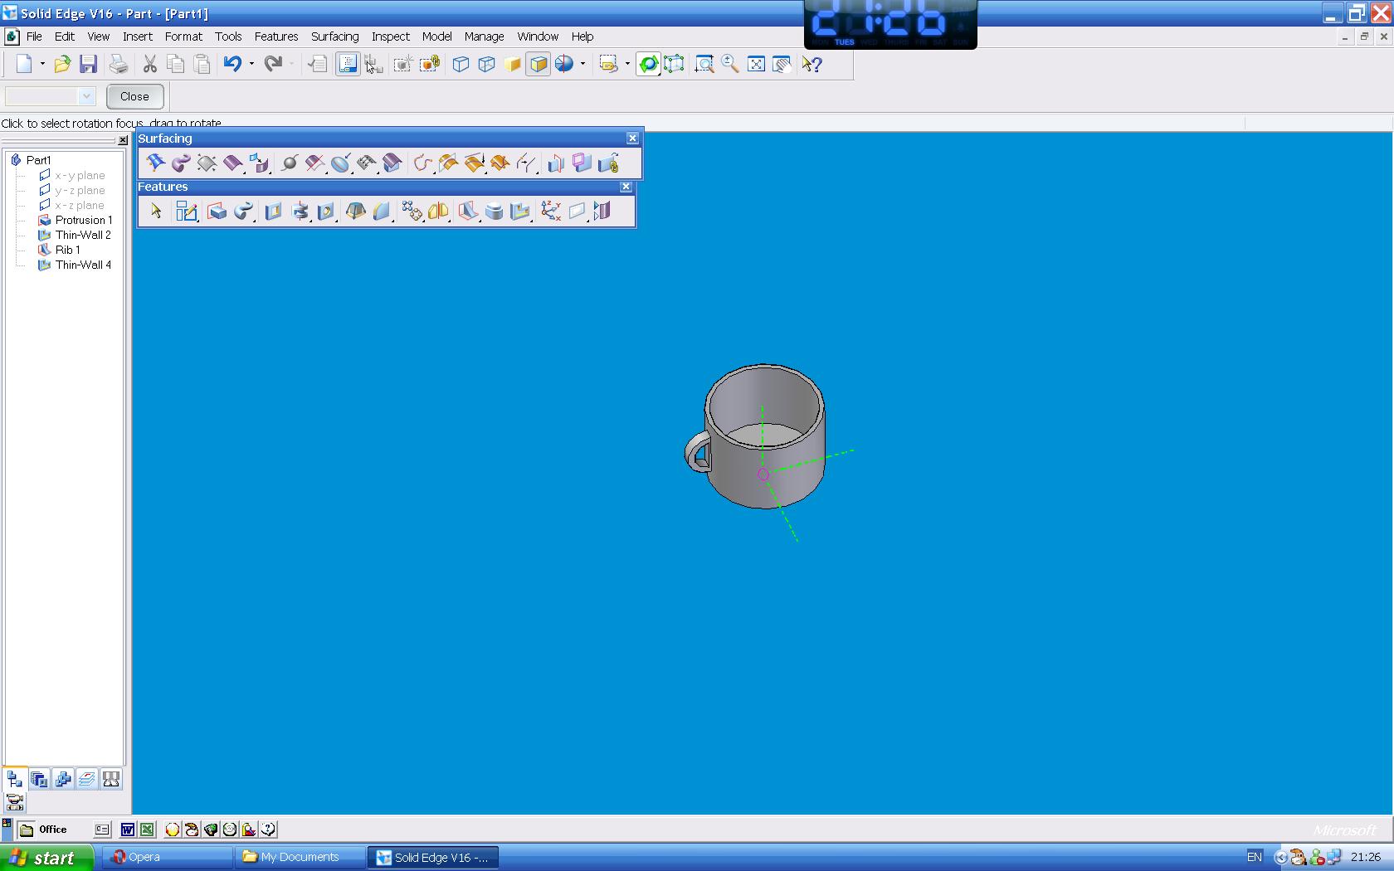Select Thin-Wall 4 in the feature tree

pos(75,265)
